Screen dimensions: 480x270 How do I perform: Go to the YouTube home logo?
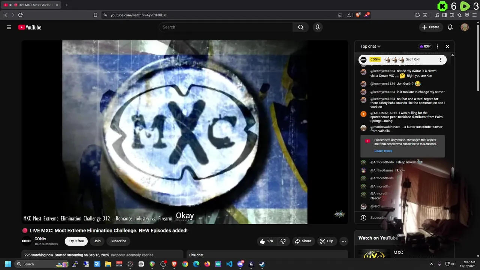pos(30,27)
